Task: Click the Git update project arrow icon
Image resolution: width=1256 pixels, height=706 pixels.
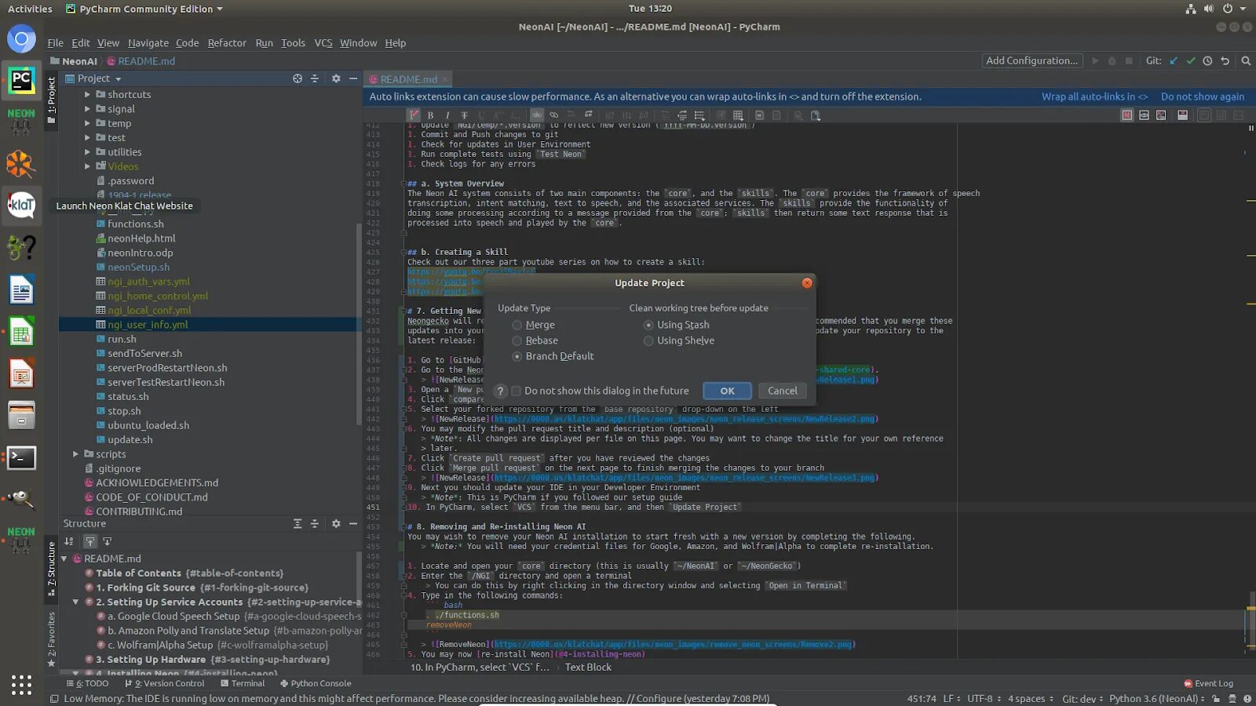Action: coord(1174,60)
